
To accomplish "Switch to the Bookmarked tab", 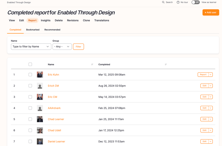I will pyautogui.click(x=33, y=30).
